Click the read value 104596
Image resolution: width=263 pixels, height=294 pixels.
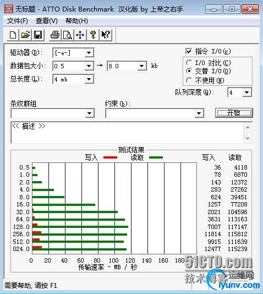click(238, 212)
